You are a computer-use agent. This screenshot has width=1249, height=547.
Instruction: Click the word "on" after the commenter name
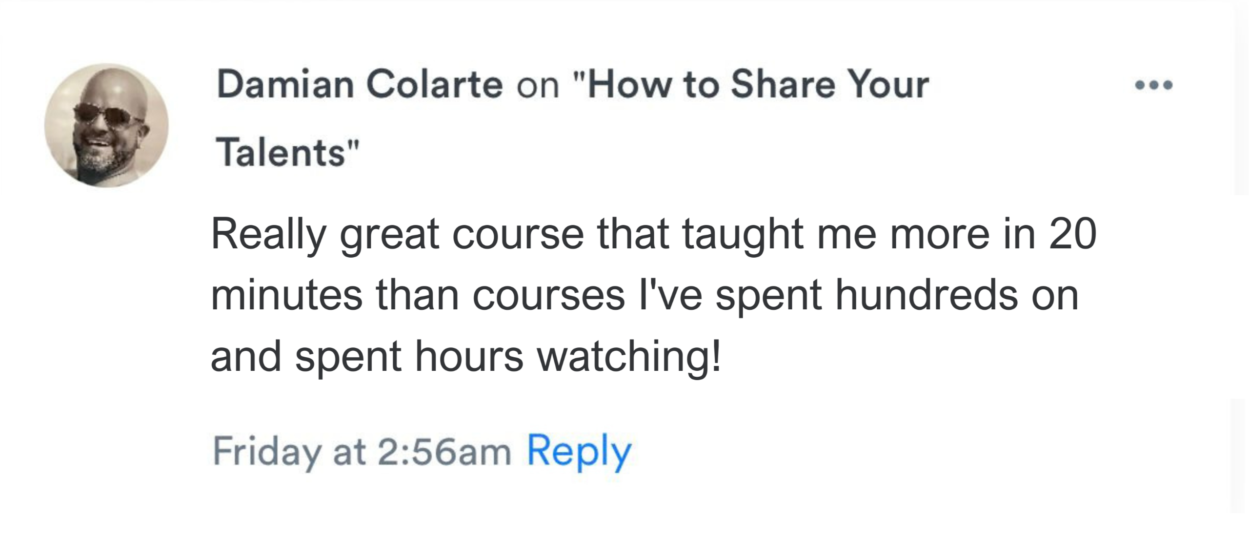click(538, 86)
